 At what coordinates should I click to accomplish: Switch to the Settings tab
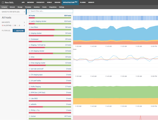click(62, 7)
